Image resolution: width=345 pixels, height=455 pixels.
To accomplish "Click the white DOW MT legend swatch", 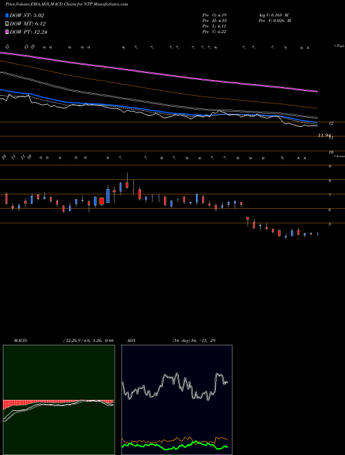I will (x=7, y=23).
